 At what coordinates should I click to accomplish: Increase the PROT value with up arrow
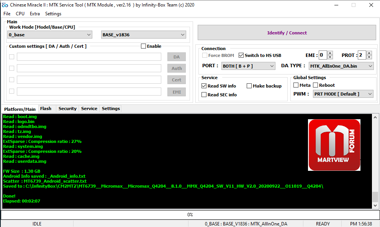[x=369, y=53]
